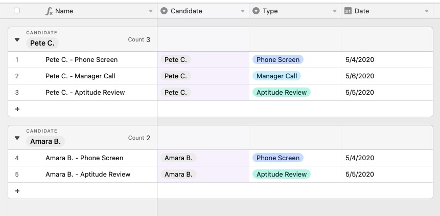Select row number 3

[17, 93]
